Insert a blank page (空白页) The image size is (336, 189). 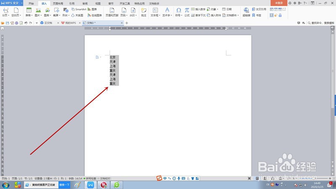[16, 12]
